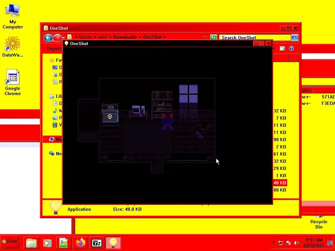The height and width of the screenshot is (251, 335).
Task: Select the file row sized 1 KB
Action: tap(281, 176)
